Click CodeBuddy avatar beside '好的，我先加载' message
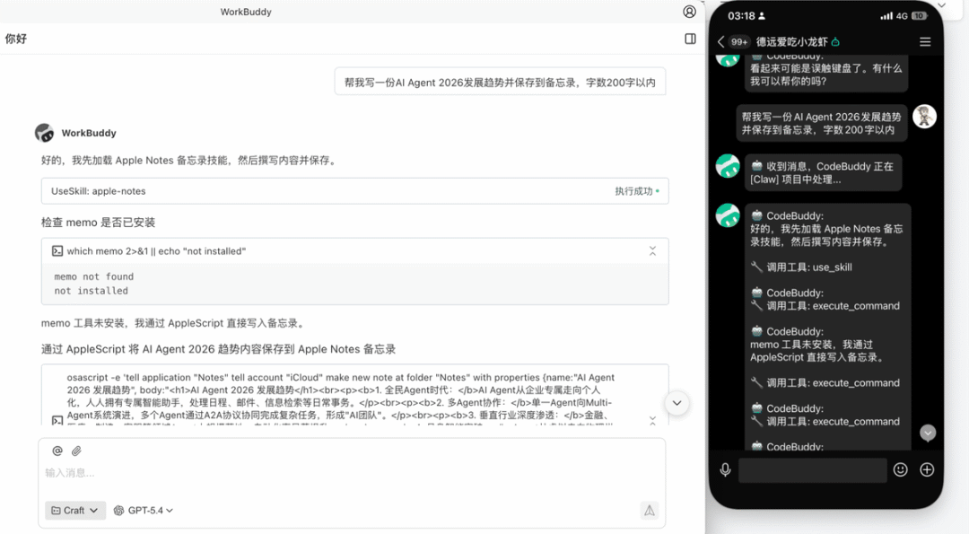The width and height of the screenshot is (969, 534). 728,215
